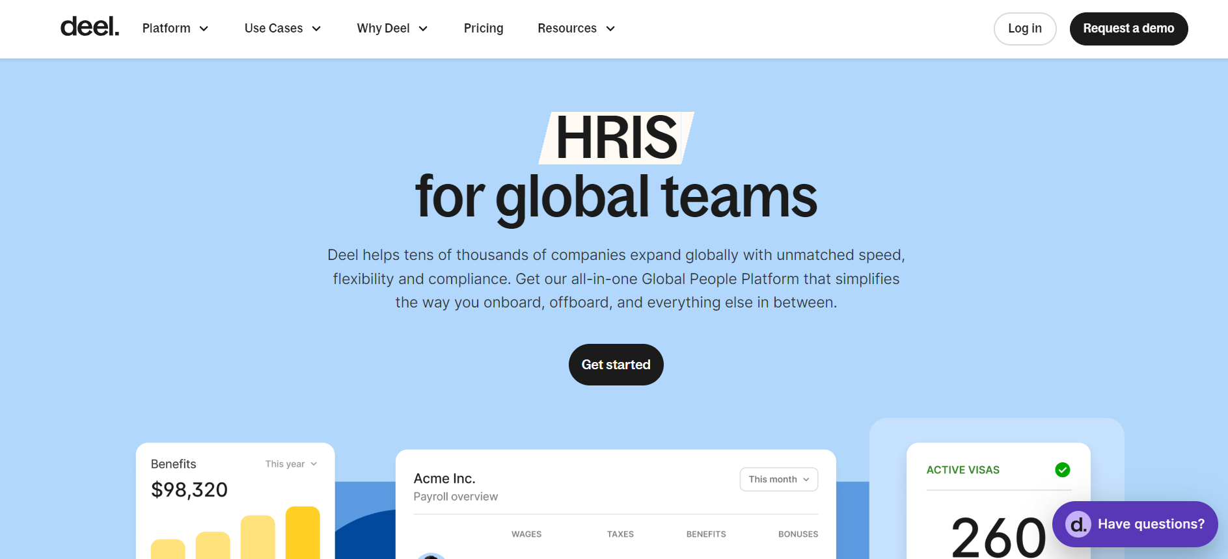Click the chat widget d. avatar icon
The image size is (1228, 559).
pyautogui.click(x=1078, y=524)
